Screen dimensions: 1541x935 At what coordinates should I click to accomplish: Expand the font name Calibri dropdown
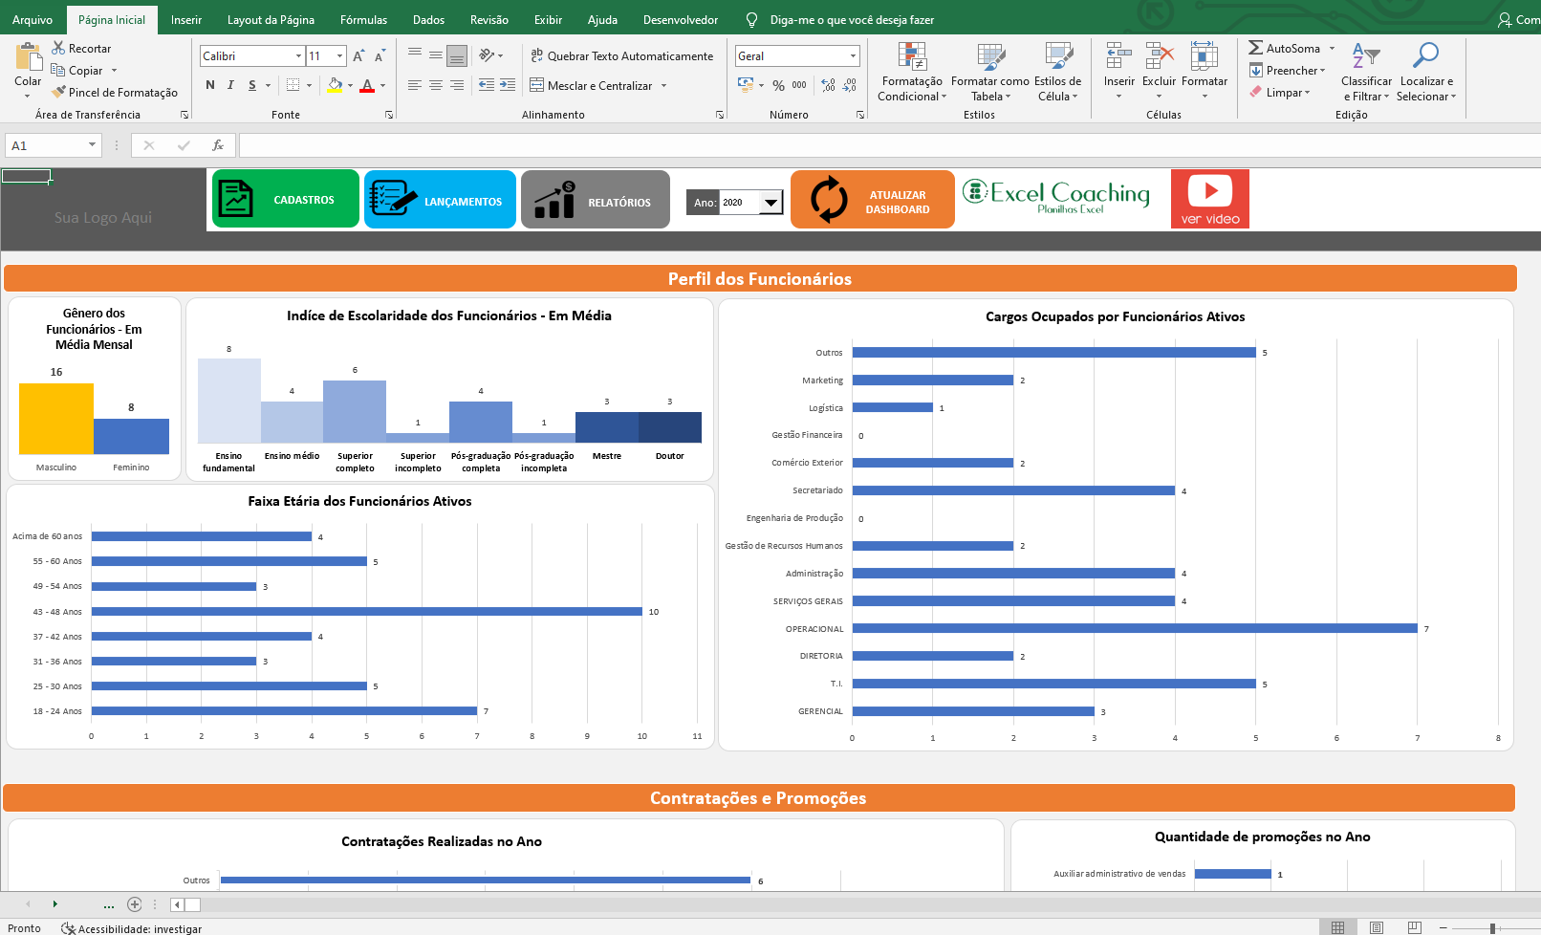tap(298, 56)
